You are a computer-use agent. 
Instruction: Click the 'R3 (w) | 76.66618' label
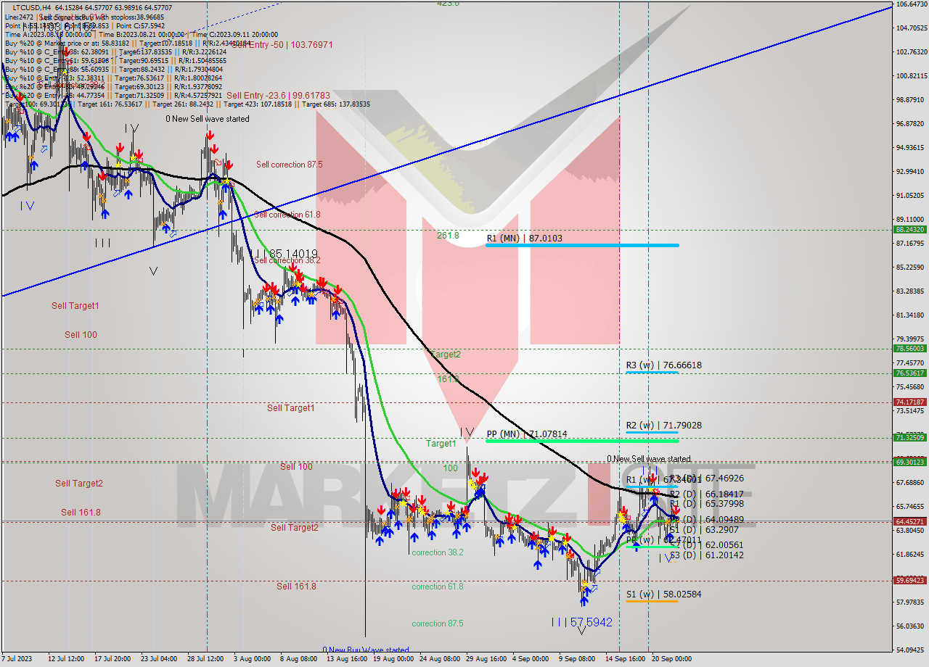tap(664, 365)
